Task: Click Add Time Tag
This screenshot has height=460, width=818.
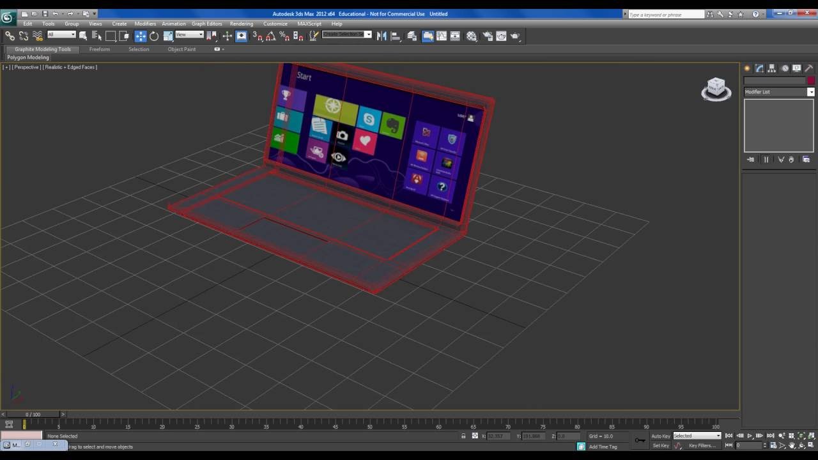Action: [603, 447]
